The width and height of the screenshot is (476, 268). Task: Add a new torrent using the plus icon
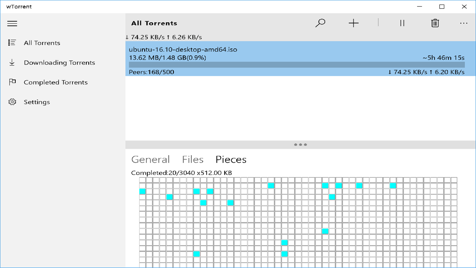[354, 23]
